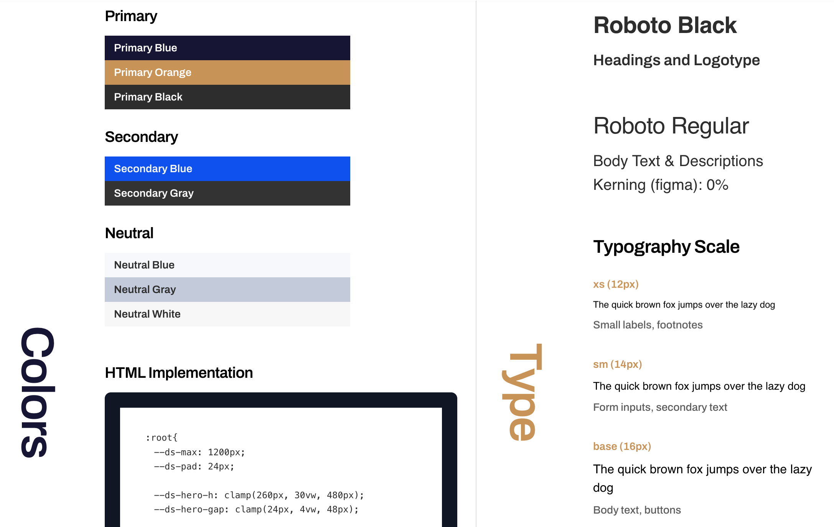
Task: Select the Neutral Gray color swatch
Action: click(x=227, y=289)
